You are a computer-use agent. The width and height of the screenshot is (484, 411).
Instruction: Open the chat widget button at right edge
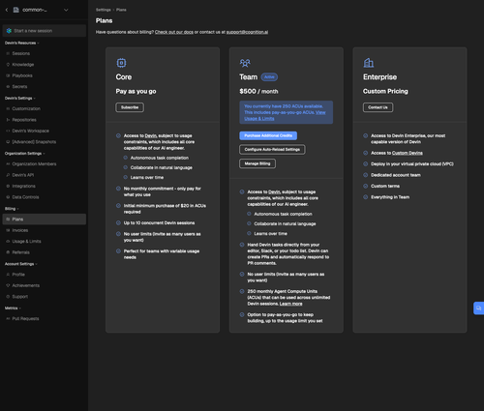pyautogui.click(x=479, y=308)
